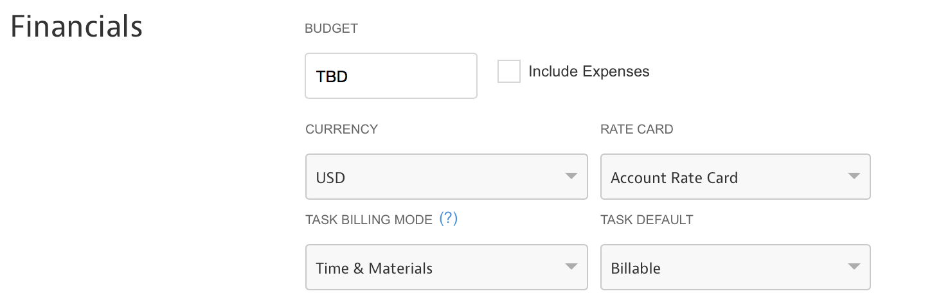Click the Financials section heading
Image resolution: width=950 pixels, height=307 pixels.
click(76, 26)
